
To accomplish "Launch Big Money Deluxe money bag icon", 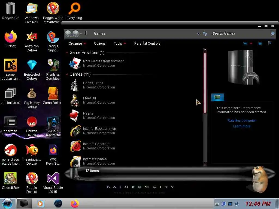I will pyautogui.click(x=32, y=94).
